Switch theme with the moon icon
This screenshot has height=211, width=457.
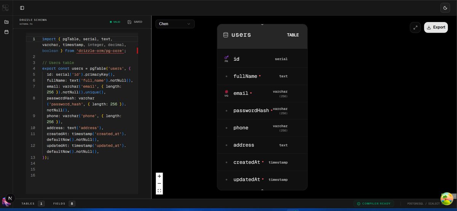[445, 8]
